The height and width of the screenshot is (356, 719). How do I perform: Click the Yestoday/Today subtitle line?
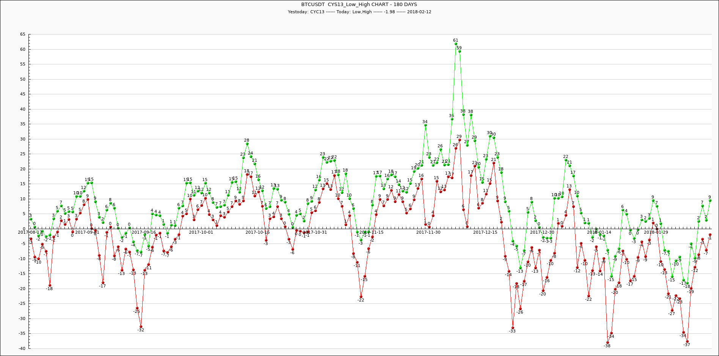pos(359,12)
